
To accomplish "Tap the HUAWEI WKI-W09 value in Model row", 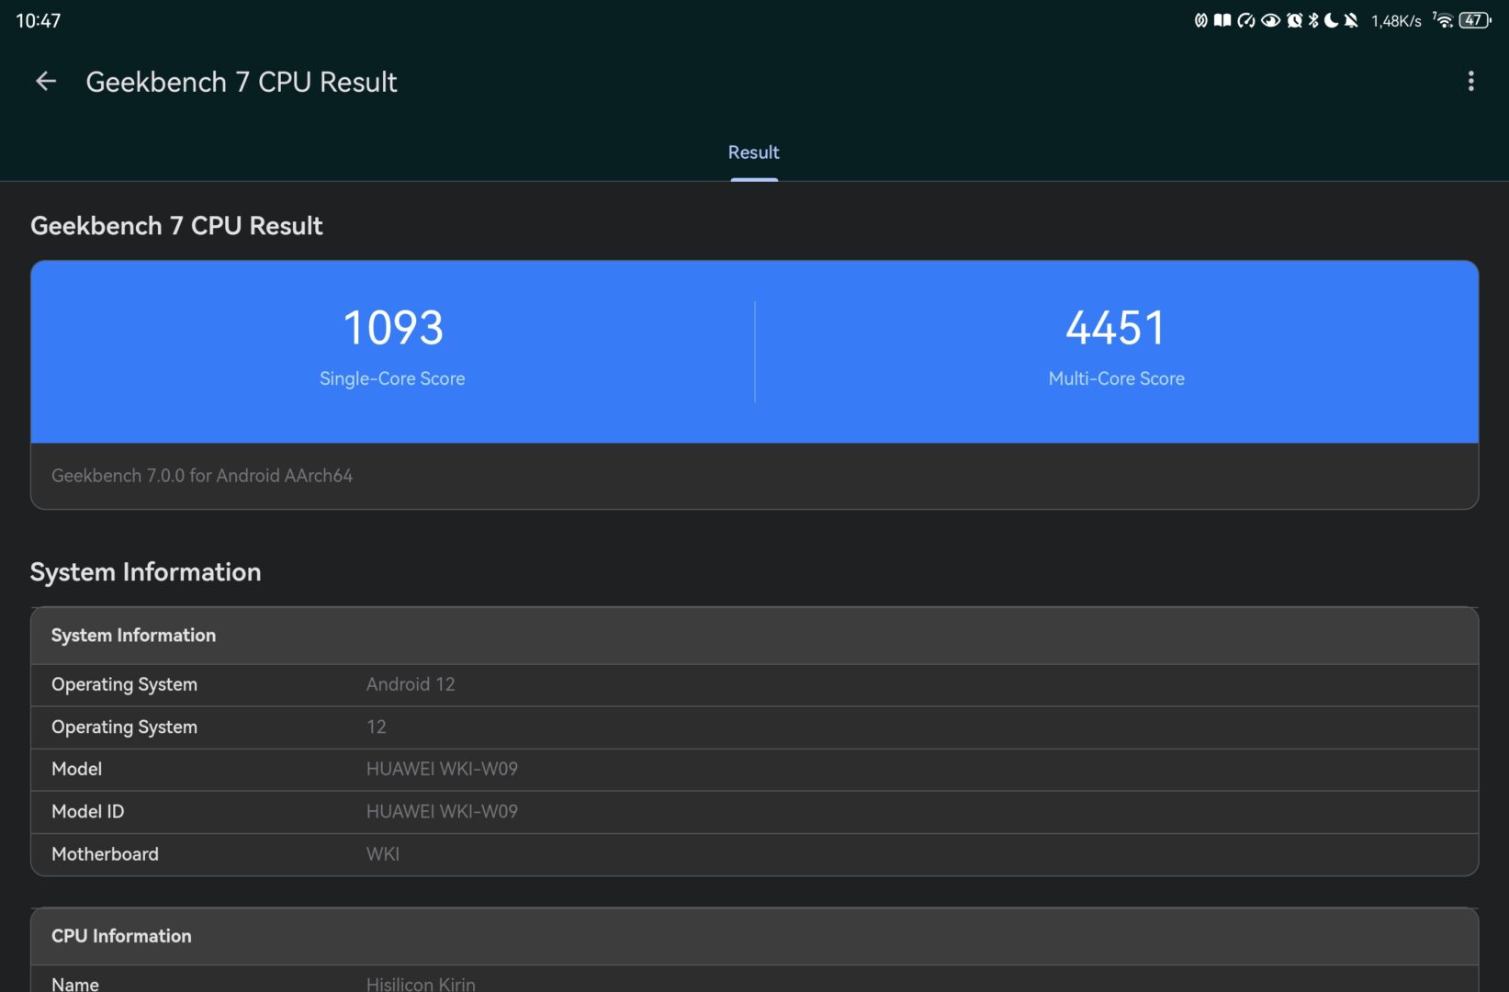I will tap(442, 769).
